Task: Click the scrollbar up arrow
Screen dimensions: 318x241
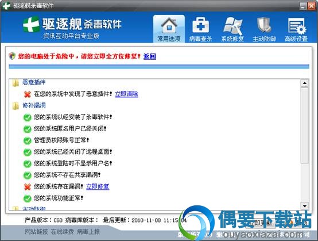Action: point(305,83)
